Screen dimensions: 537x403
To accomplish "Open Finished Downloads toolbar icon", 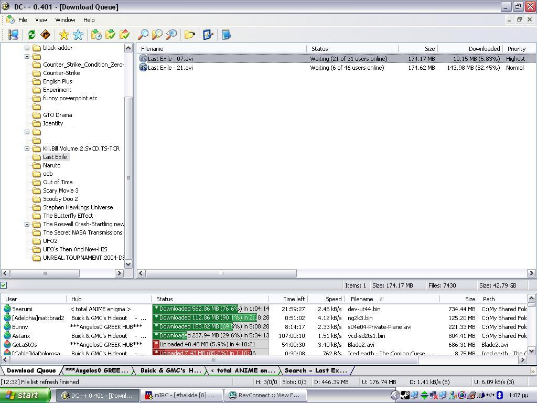I will pos(110,35).
